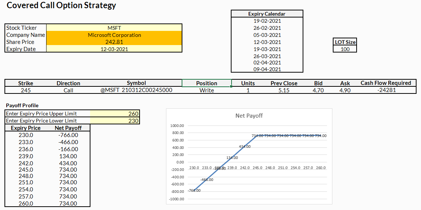Click the Direction cell showing Call
Image resolution: width=421 pixels, height=210 pixels.
(68, 90)
